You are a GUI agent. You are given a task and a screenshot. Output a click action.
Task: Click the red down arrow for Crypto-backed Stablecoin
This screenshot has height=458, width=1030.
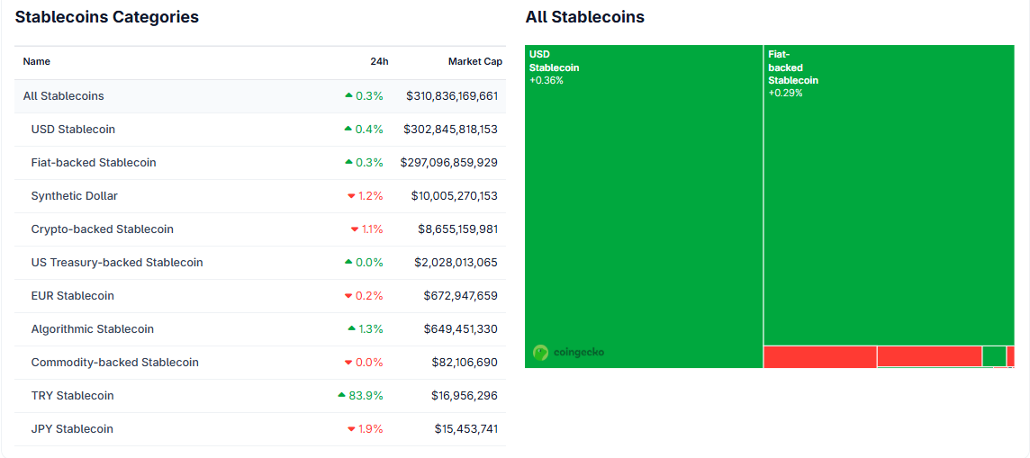point(355,229)
